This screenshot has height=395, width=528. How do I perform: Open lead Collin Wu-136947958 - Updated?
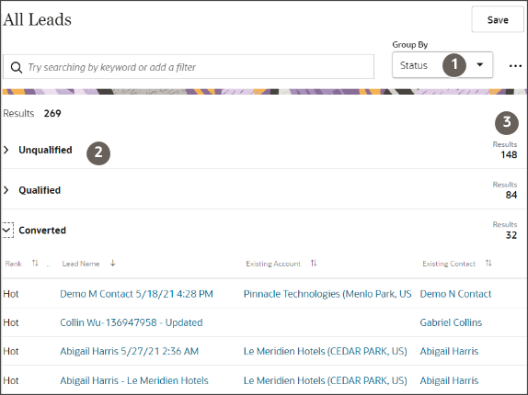pyautogui.click(x=132, y=322)
